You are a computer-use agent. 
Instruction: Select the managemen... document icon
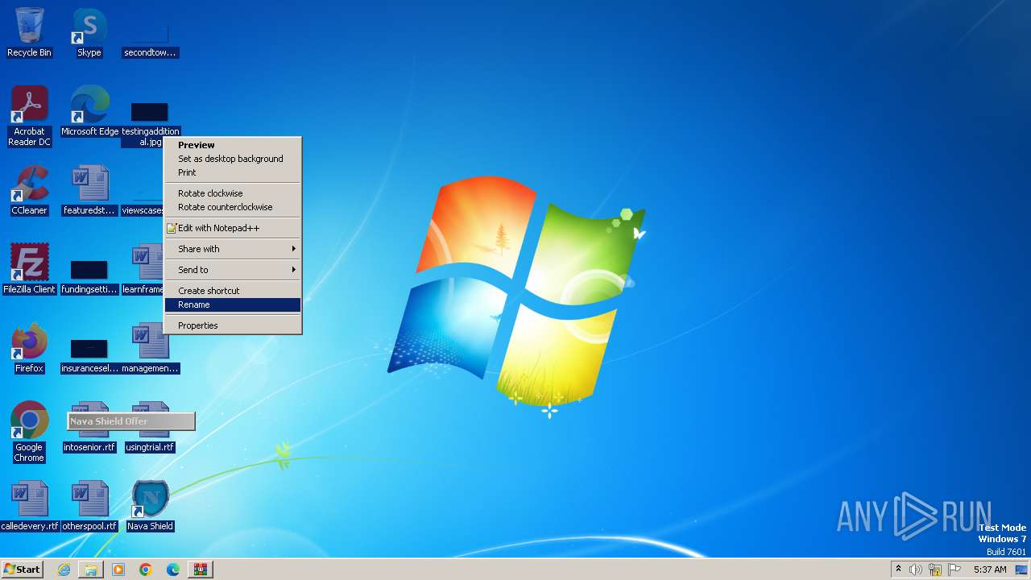point(150,348)
